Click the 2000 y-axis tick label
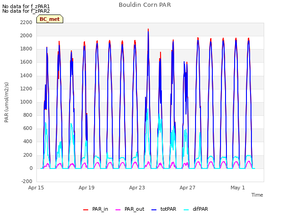This screenshot has height=218, width=291. pos(26,35)
